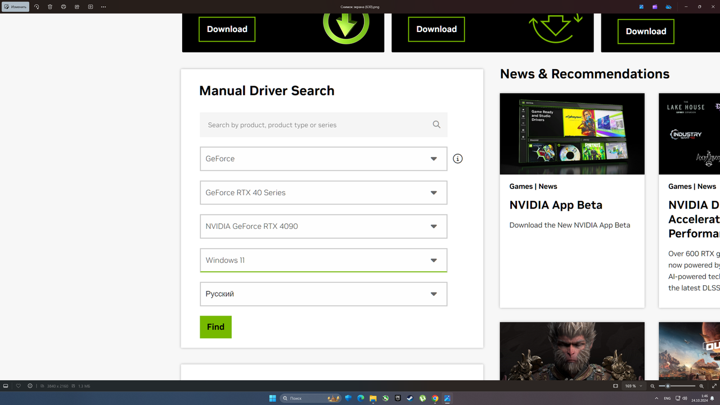
Task: Start the slideshow icon in Photos toolbar
Action: click(x=91, y=7)
